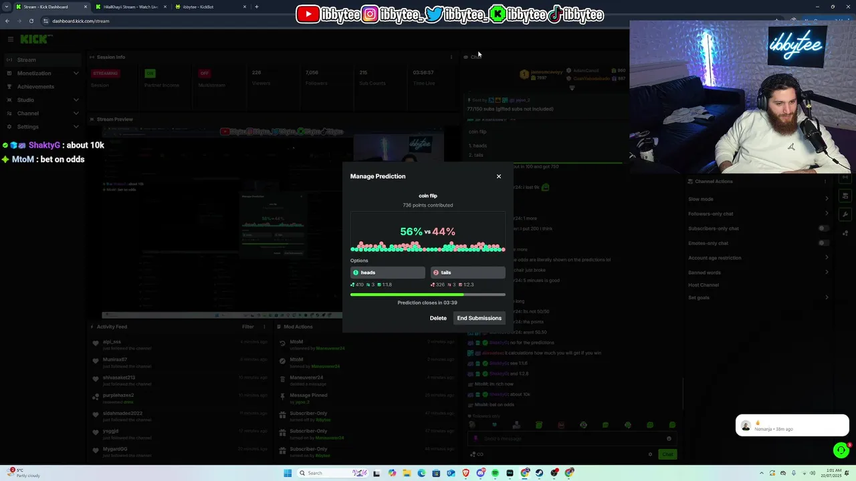Image resolution: width=856 pixels, height=481 pixels.
Task: Expand Slow mode settings
Action: 758,199
